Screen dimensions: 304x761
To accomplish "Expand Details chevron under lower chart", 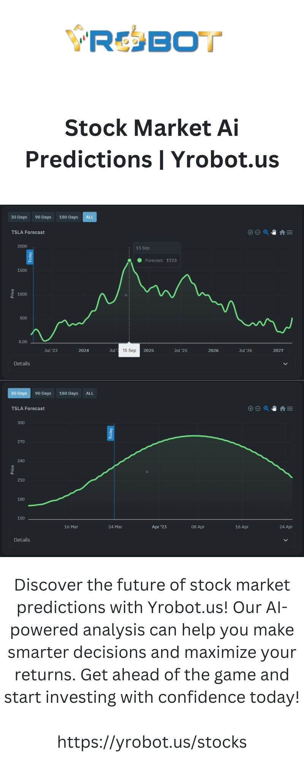I will coord(286,540).
